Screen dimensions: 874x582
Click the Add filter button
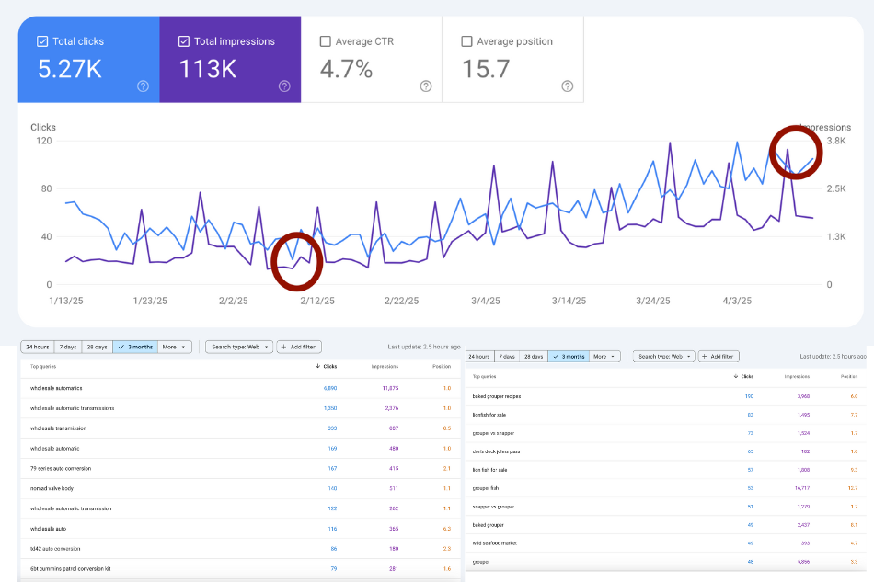(299, 346)
